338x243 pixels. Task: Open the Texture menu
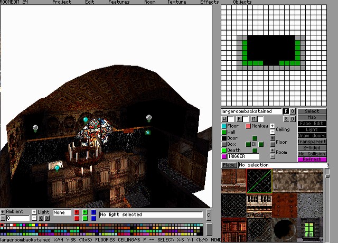pyautogui.click(x=177, y=2)
